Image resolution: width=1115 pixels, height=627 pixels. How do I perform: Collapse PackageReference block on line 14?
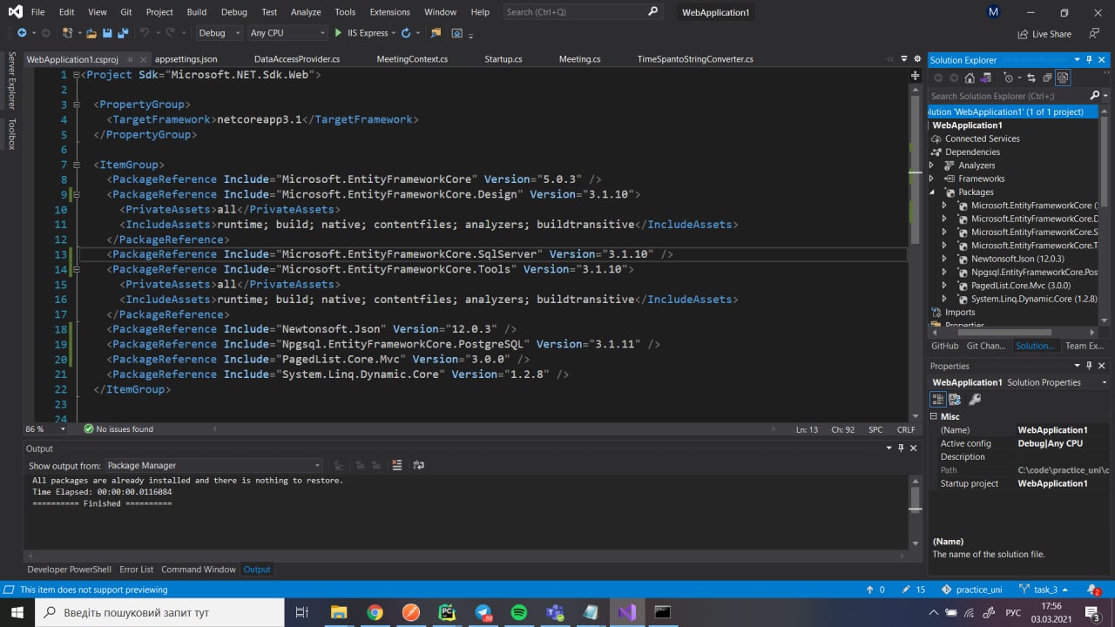[x=77, y=269]
